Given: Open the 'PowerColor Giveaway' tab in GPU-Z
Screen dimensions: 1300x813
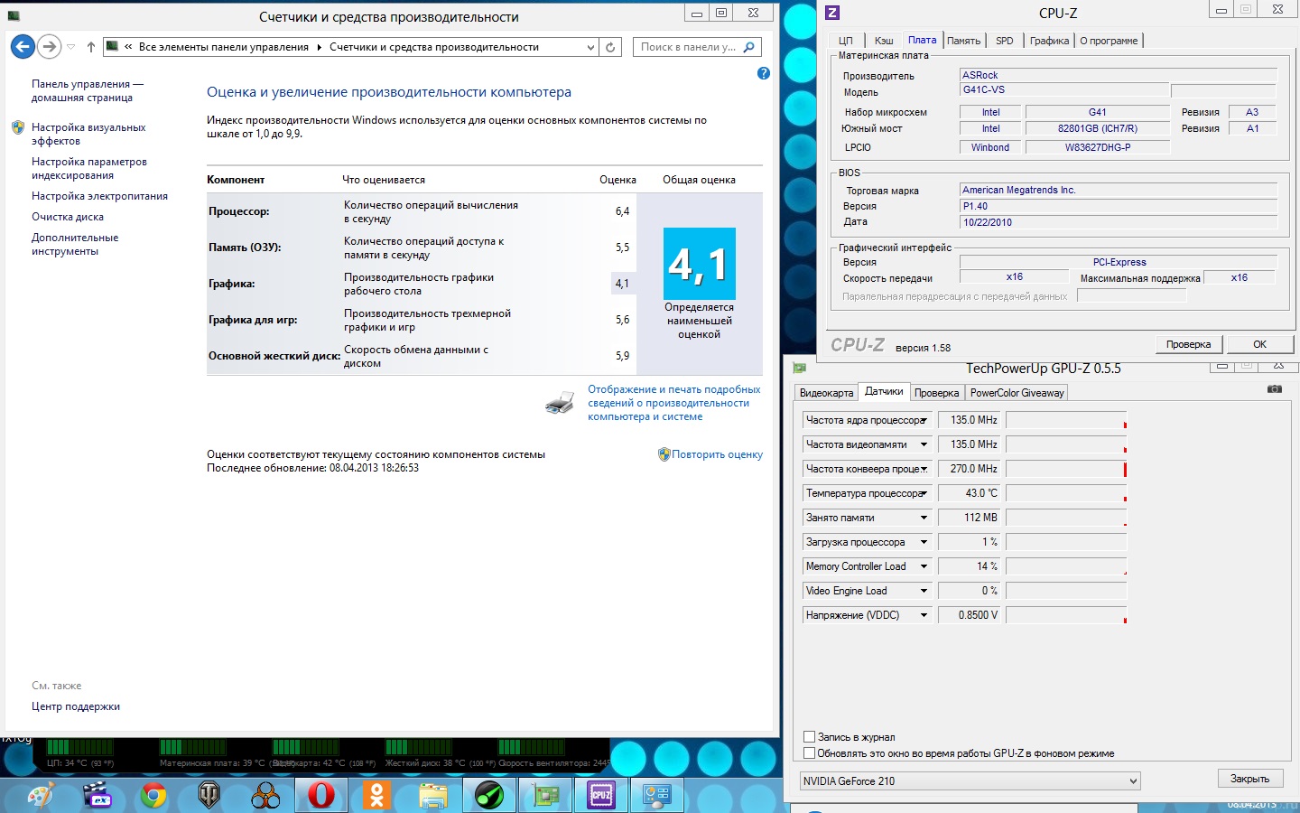Looking at the screenshot, I should point(1017,393).
